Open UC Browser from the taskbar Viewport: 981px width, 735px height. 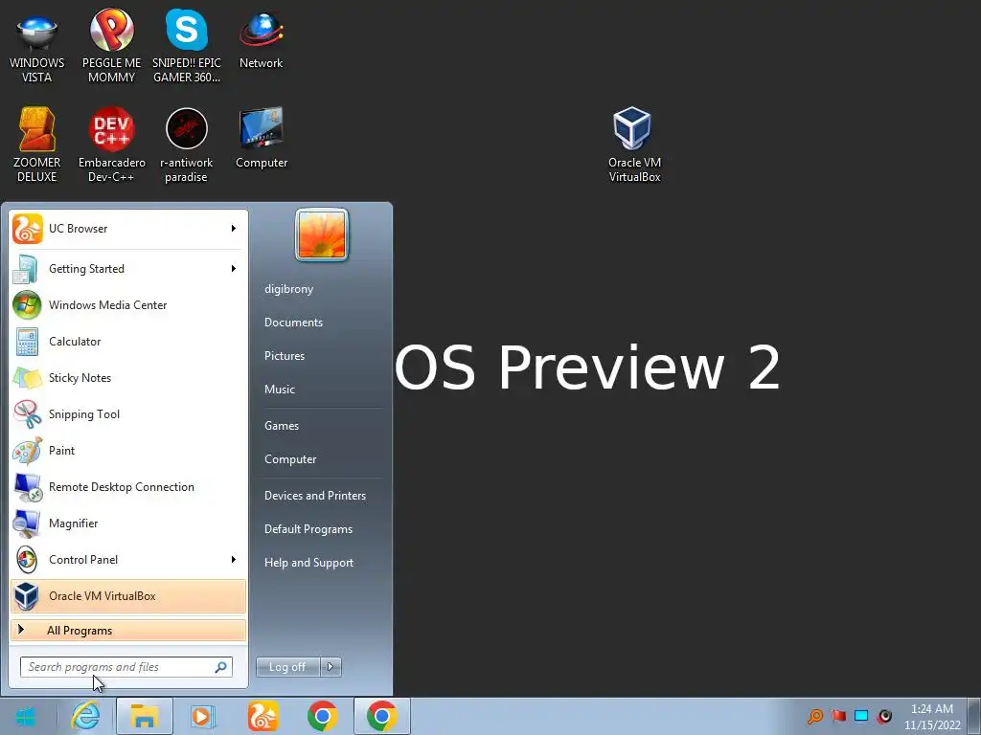[262, 716]
